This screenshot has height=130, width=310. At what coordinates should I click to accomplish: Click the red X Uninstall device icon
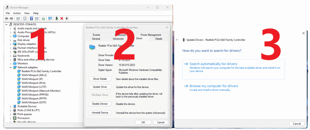(62, 18)
